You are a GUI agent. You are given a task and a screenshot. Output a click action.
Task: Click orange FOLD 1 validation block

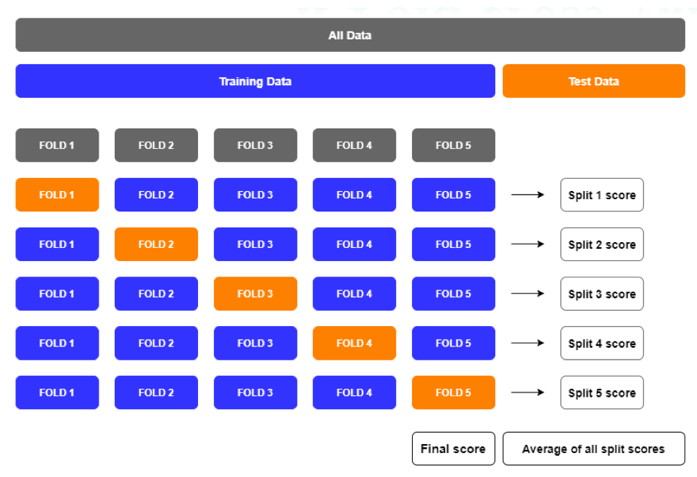57,195
